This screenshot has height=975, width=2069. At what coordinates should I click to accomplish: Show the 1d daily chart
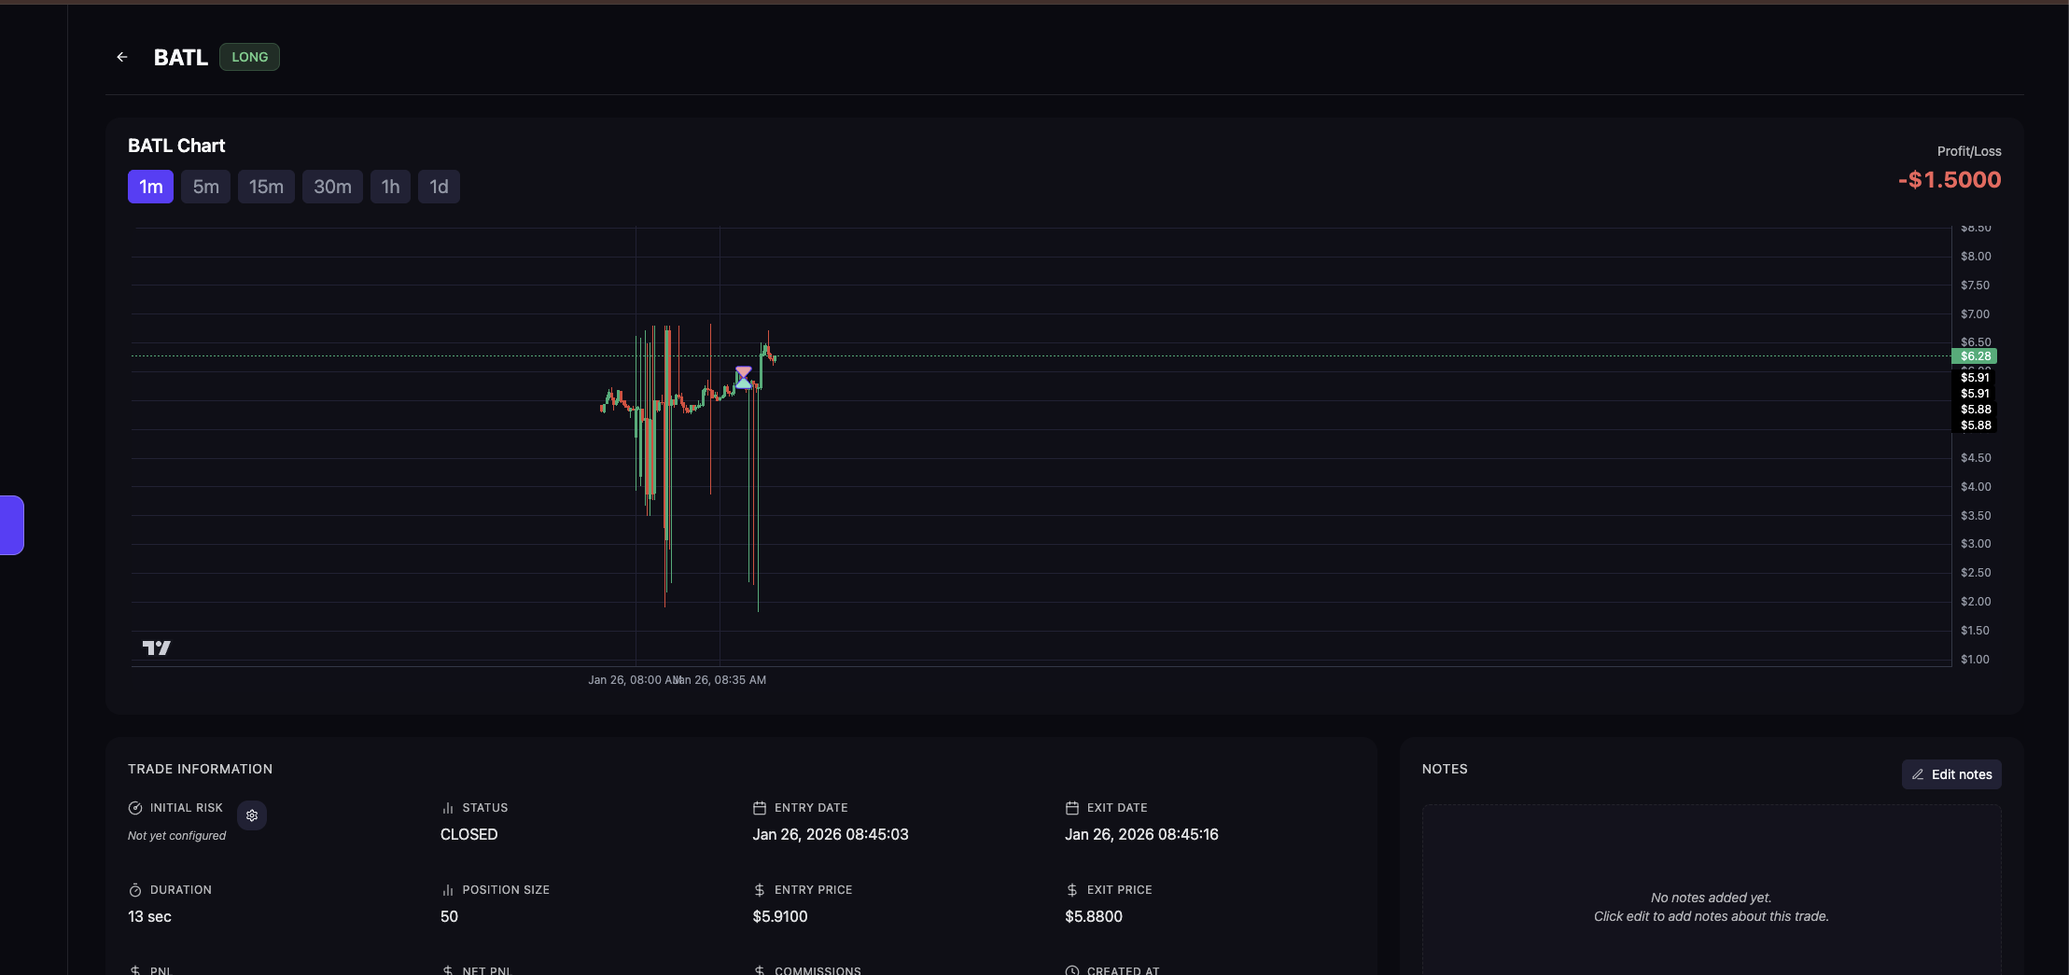tap(439, 187)
